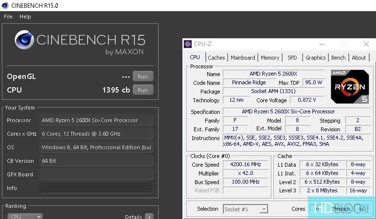Select the SPD tab
The image size is (376, 219).
292,58
